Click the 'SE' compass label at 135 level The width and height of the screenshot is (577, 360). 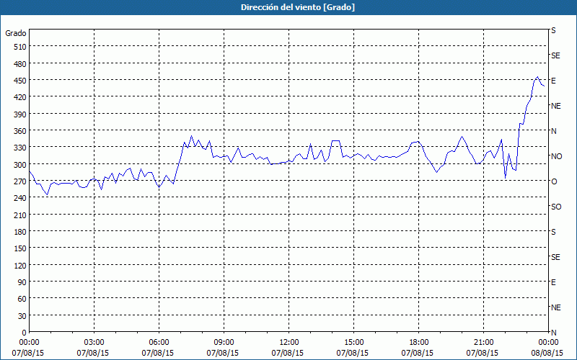[555, 257]
